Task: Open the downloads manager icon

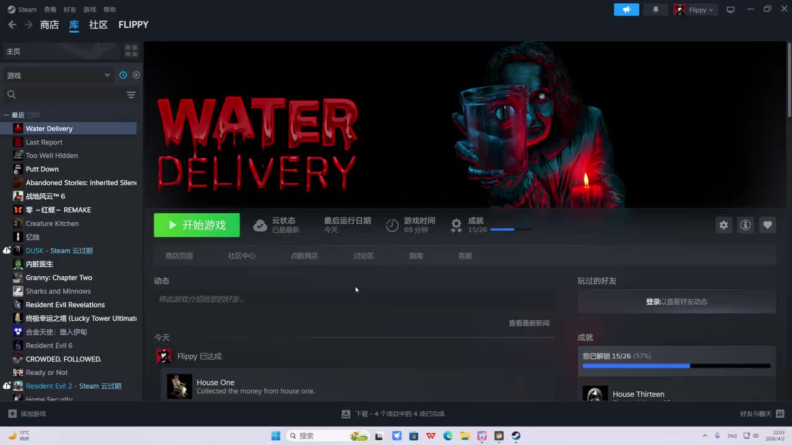Action: [346, 413]
